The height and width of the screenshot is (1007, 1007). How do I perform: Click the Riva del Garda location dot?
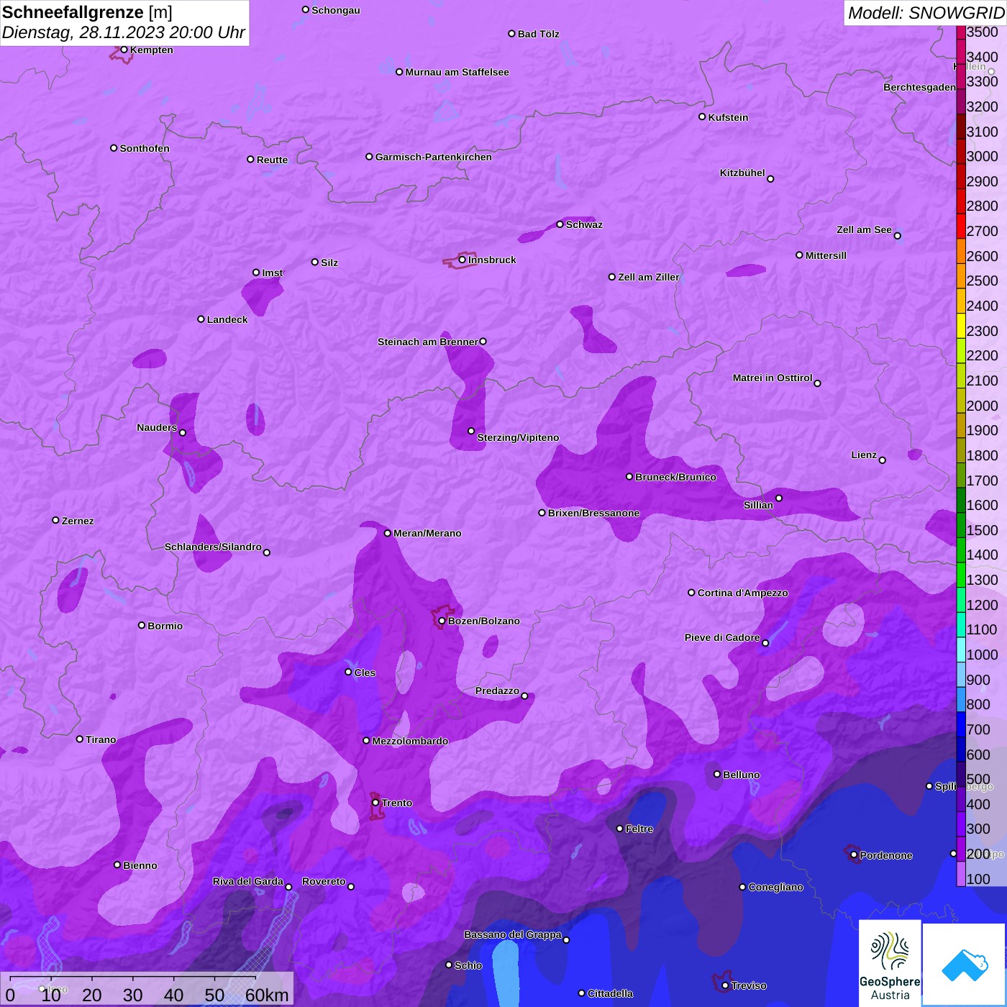[289, 887]
